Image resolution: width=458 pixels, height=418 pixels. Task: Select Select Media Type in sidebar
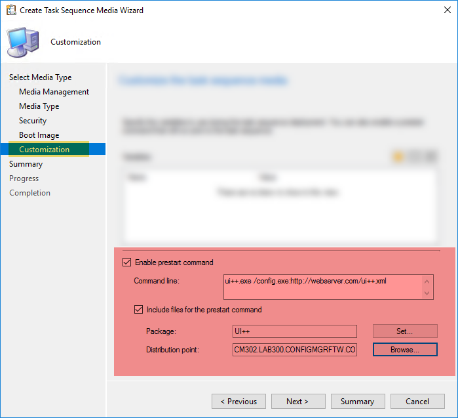(41, 77)
